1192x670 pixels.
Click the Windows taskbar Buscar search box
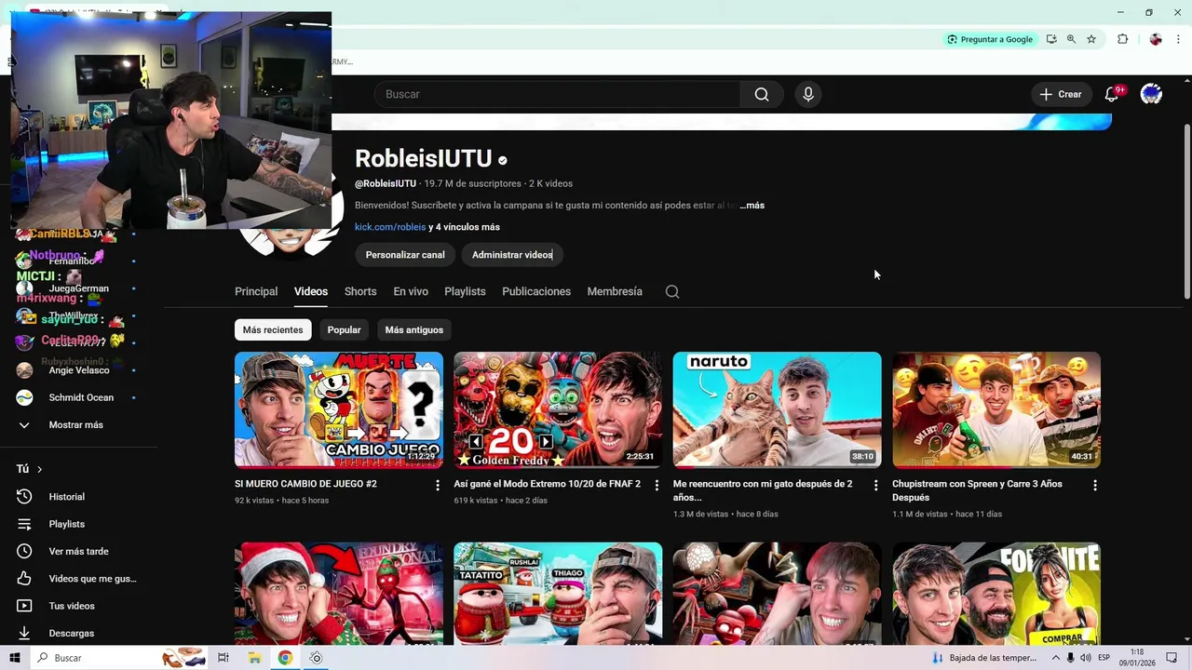click(119, 658)
